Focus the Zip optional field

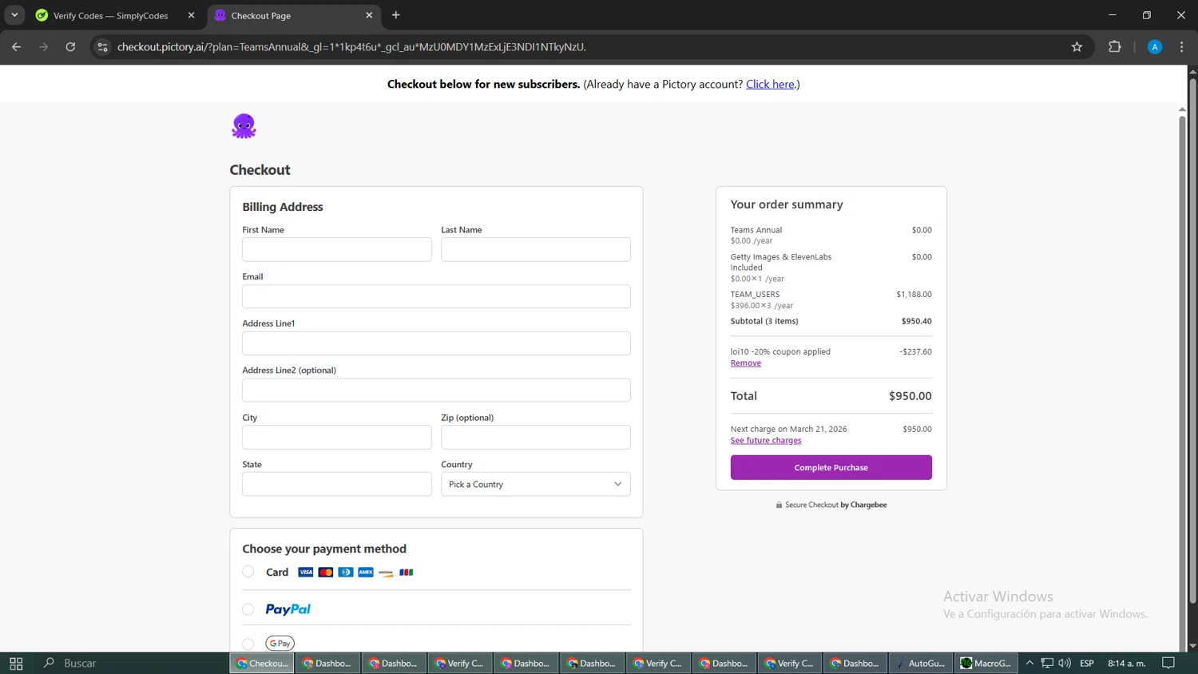[536, 437]
